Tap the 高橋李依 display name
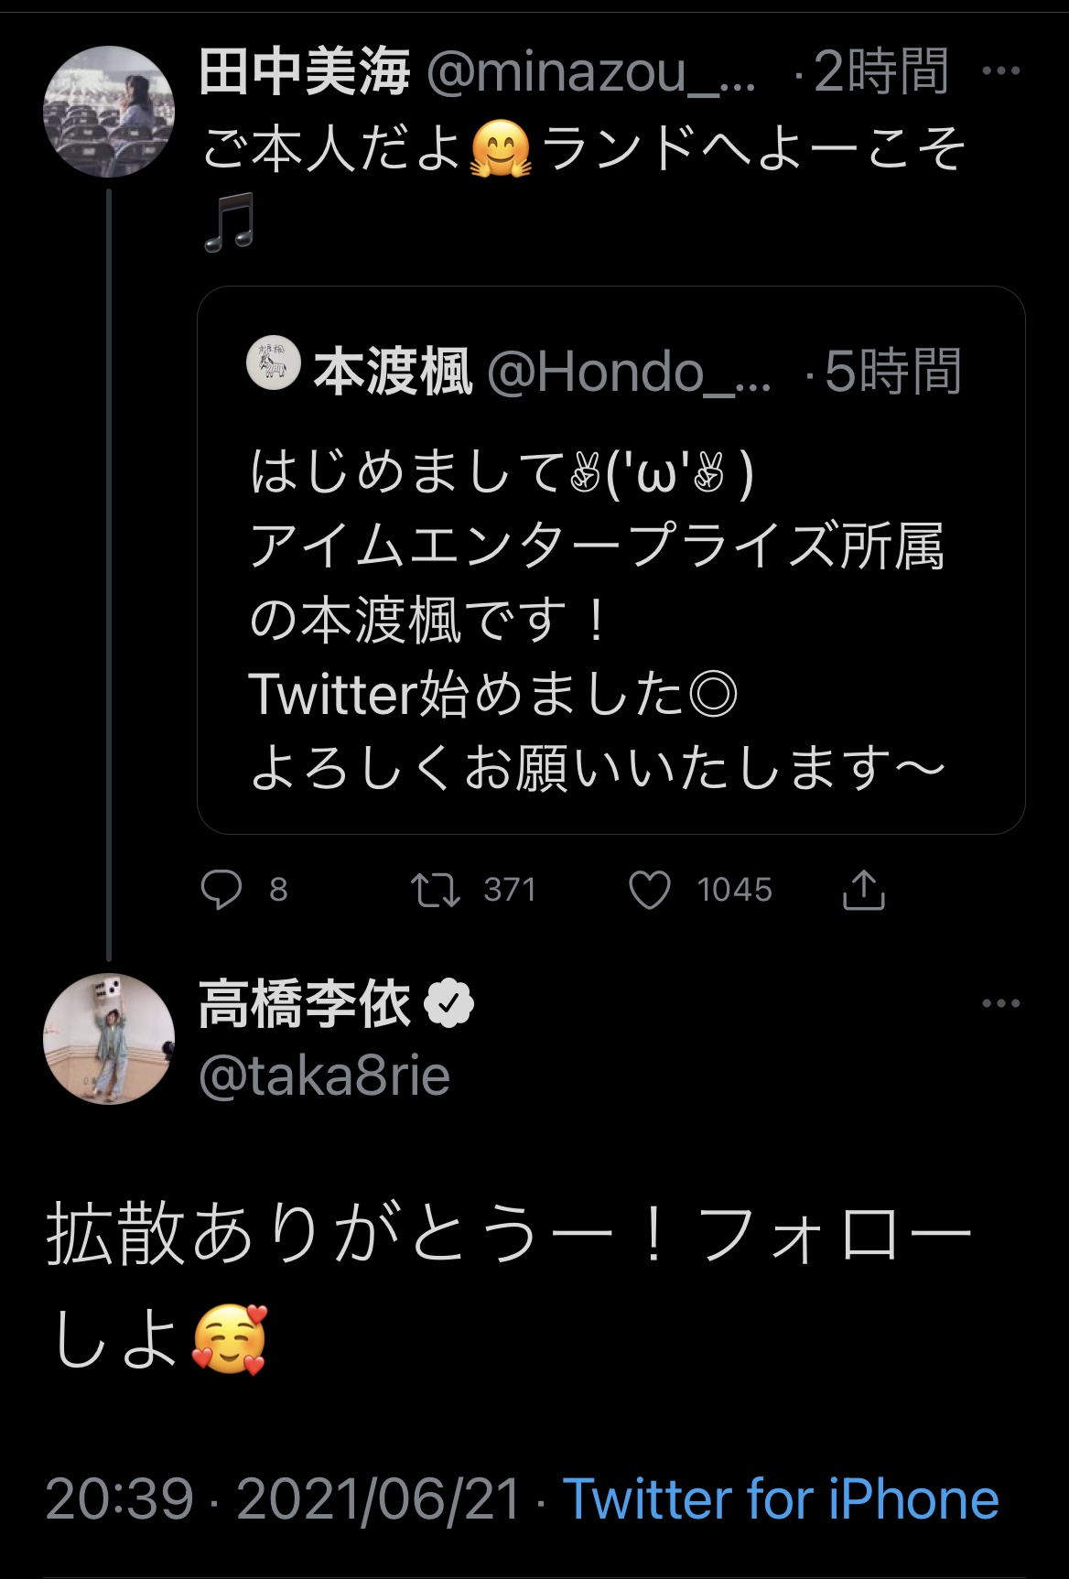The image size is (1069, 1579). [x=305, y=1005]
